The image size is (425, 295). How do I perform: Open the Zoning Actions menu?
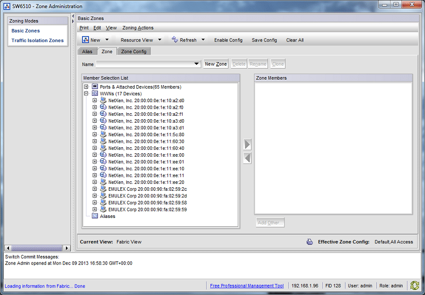coord(137,28)
